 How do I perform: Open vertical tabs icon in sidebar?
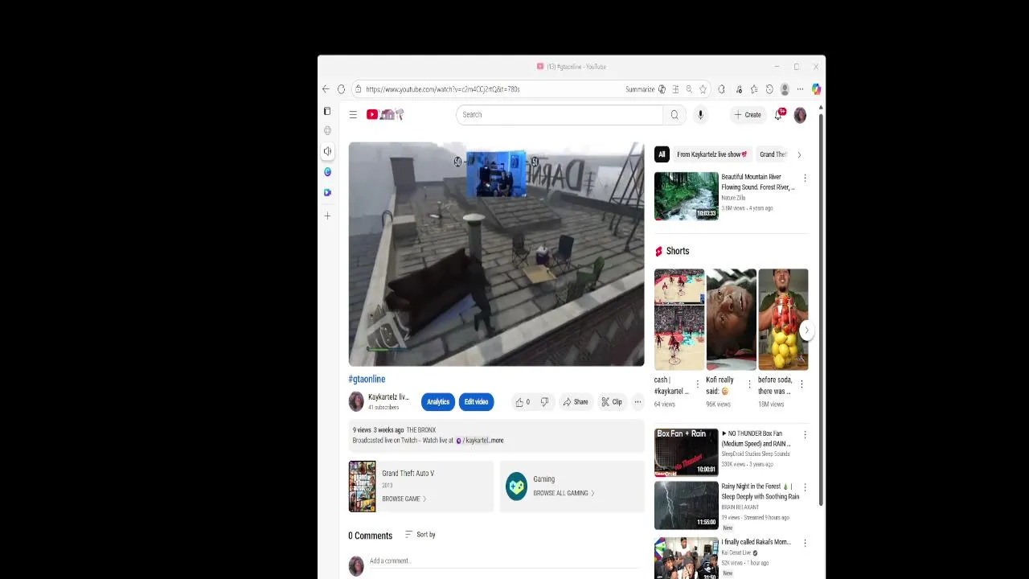[327, 111]
